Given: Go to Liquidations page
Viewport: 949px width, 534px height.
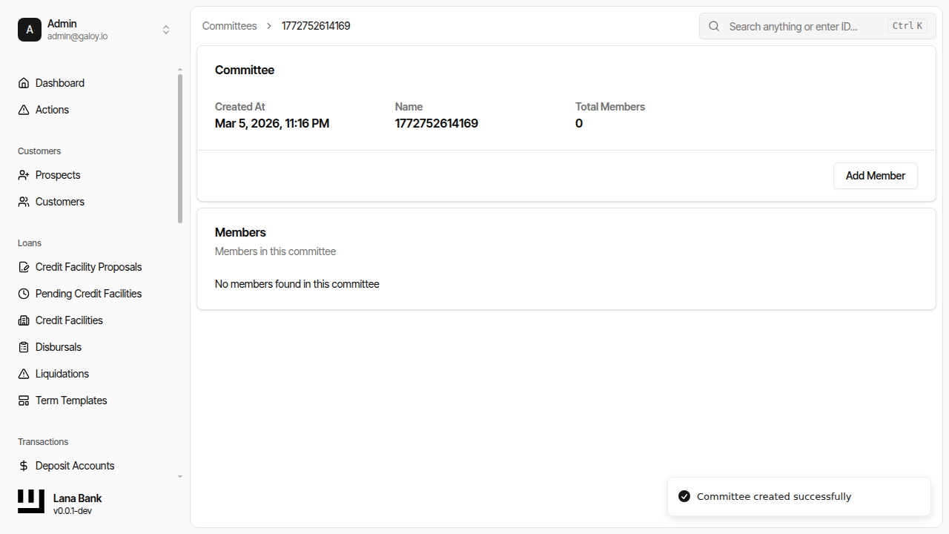Looking at the screenshot, I should pos(62,374).
